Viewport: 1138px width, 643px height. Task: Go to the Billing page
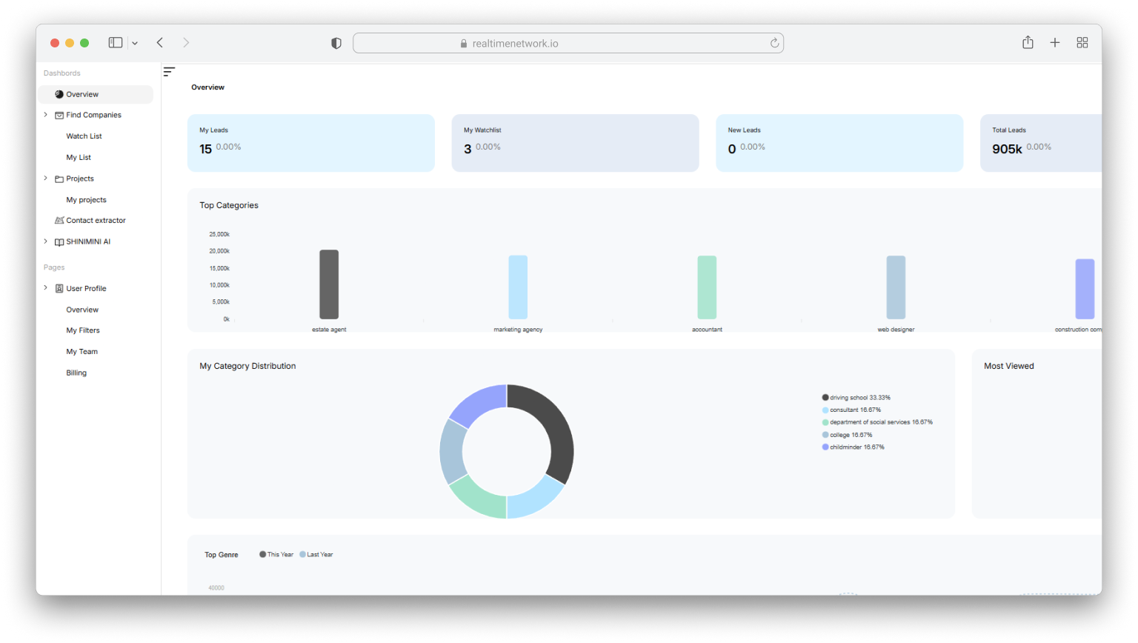[x=76, y=373]
